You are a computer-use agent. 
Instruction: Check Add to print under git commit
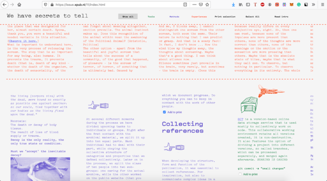[x=240, y=174]
